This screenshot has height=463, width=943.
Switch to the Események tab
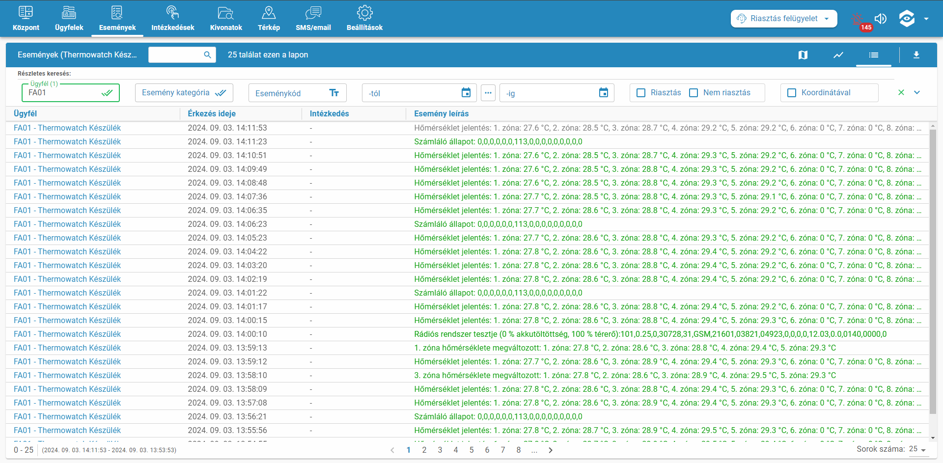pyautogui.click(x=117, y=19)
